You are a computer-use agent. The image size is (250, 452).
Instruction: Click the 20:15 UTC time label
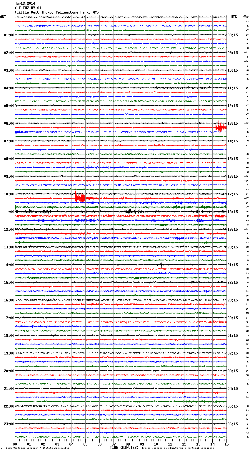(233, 247)
